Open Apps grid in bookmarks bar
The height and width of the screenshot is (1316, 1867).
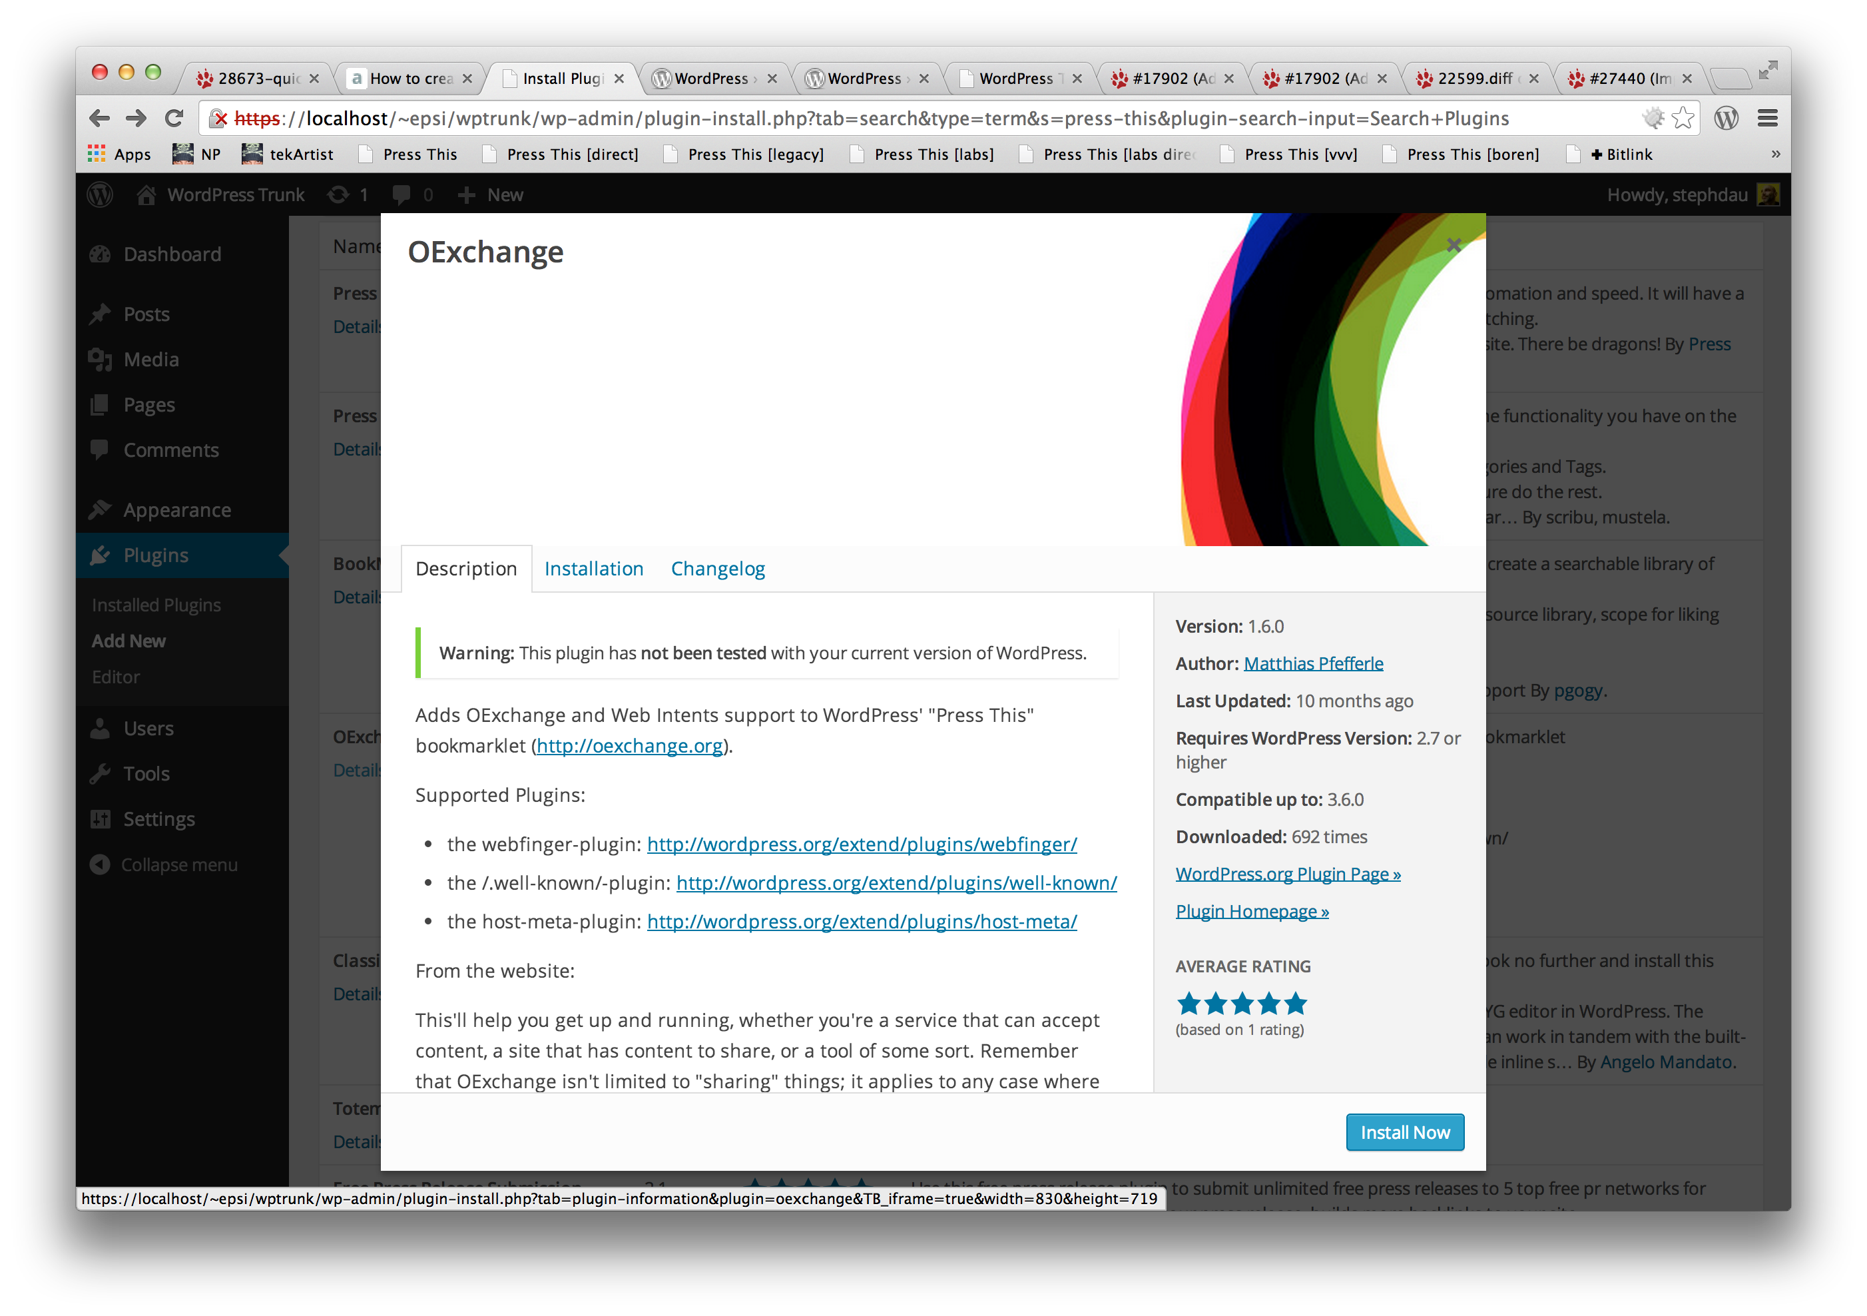[120, 155]
